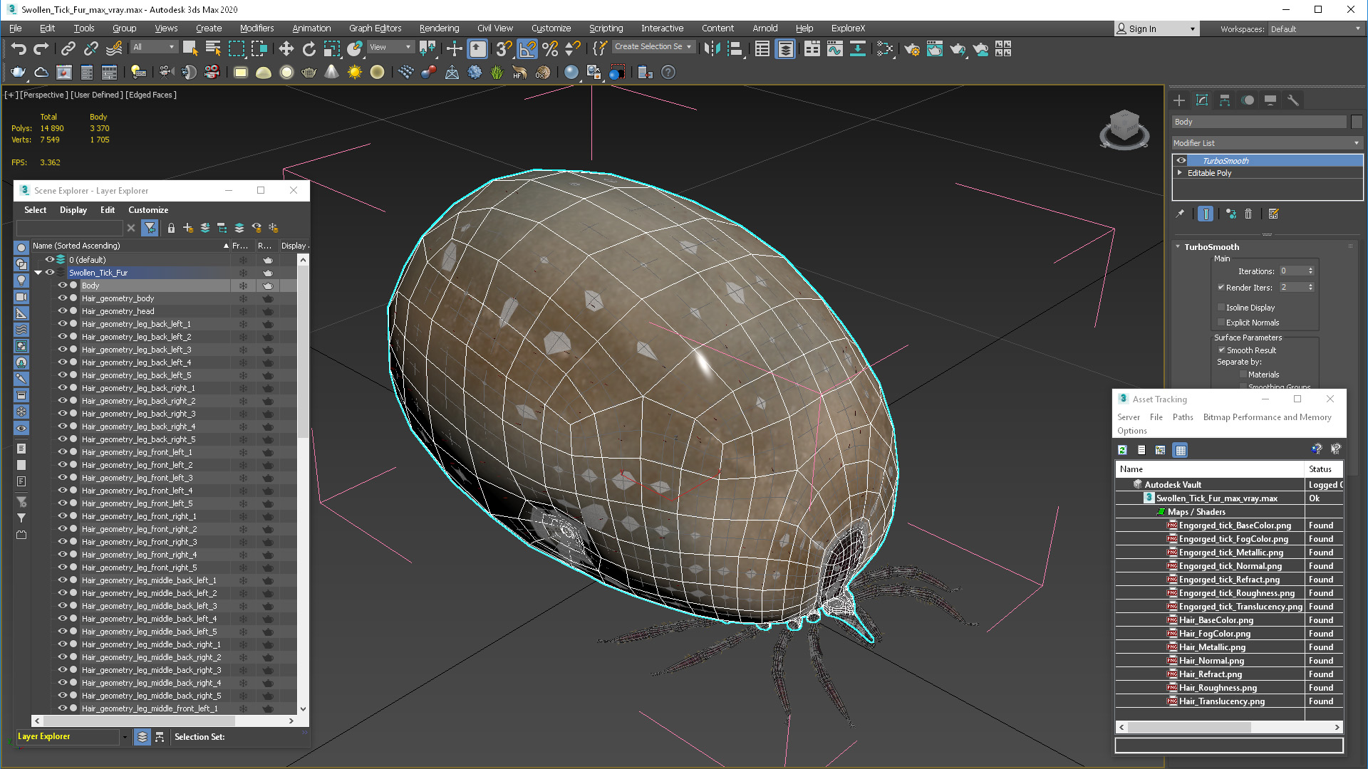Viewport: 1368px width, 769px height.
Task: Open the Workspaces Default dropdown
Action: pos(1315,29)
